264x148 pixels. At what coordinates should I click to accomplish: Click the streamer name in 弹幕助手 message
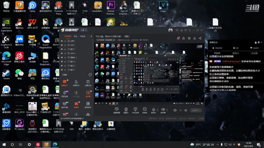[x=231, y=62]
